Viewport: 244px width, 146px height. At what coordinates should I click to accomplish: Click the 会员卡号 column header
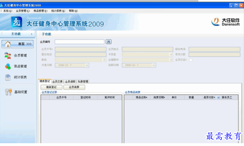coord(62,97)
